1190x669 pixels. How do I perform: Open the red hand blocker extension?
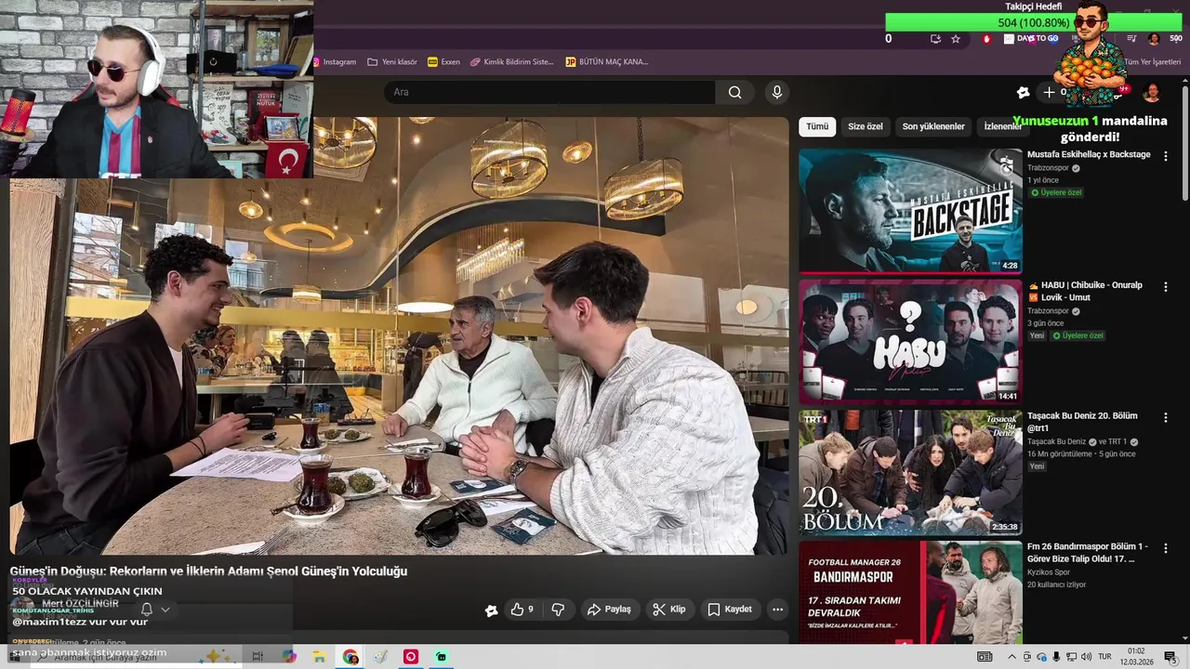986,39
